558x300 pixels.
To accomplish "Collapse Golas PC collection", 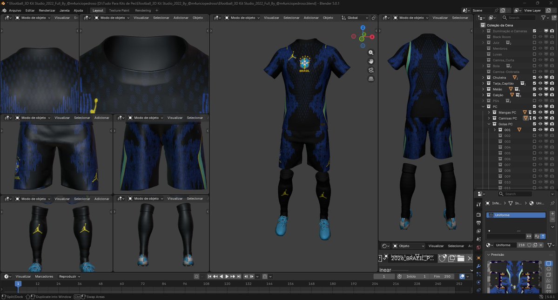I will tap(489, 124).
